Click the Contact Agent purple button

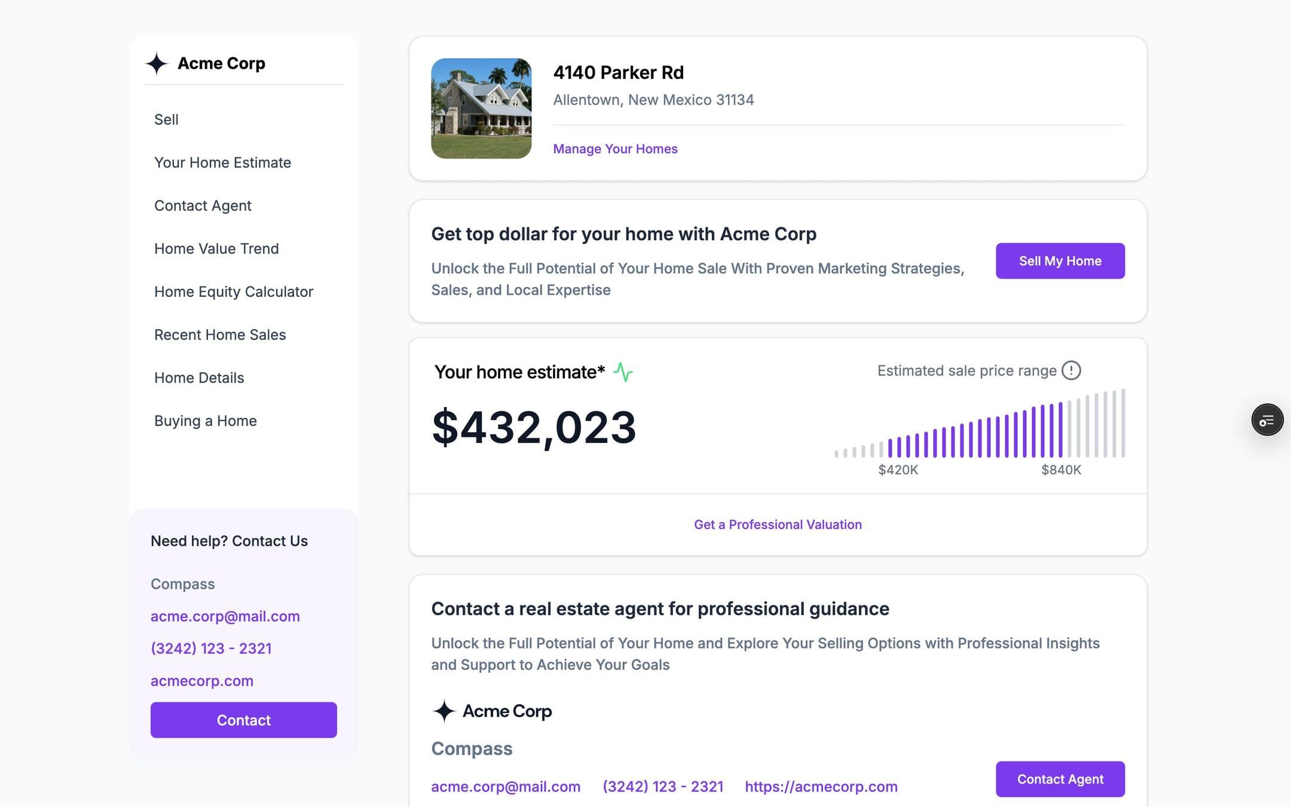click(x=1060, y=779)
